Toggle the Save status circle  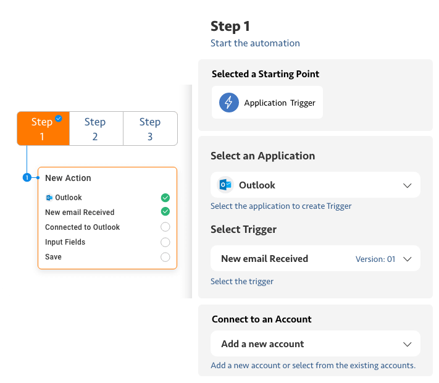pos(165,257)
